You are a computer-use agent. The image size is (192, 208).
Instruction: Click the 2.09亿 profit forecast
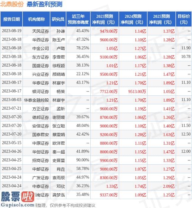coord(169,186)
